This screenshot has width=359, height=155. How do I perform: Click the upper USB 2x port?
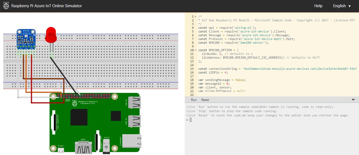point(134,103)
